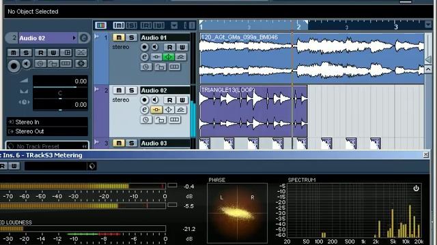
Task: Click sends state icon on Audio 01
Action: pos(180,57)
